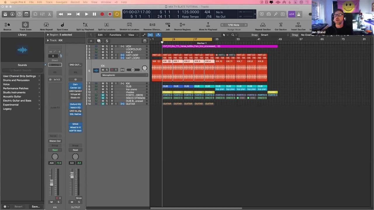Toggle the yellow Cycle mode button
This screenshot has height=210, width=374.
tap(117, 14)
